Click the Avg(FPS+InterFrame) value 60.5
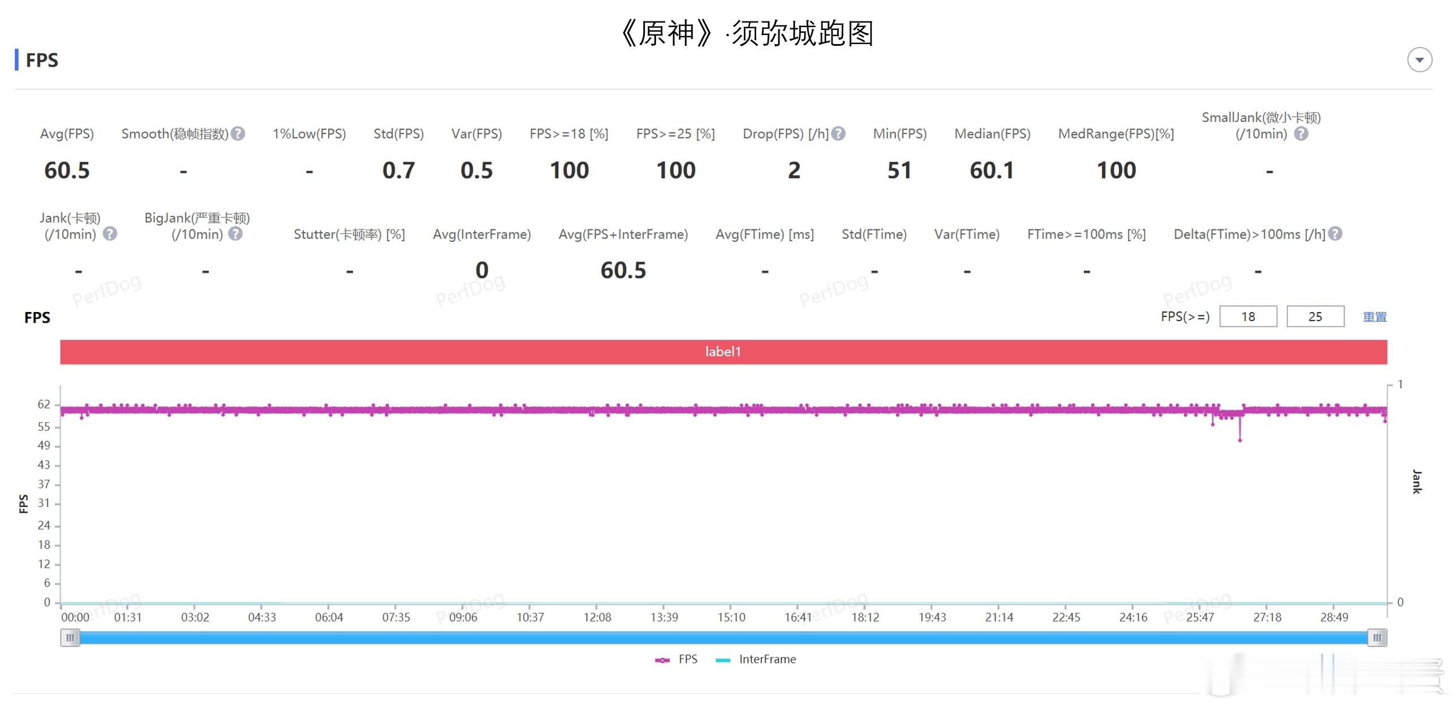Viewport: 1456px width, 711px height. 623,270
